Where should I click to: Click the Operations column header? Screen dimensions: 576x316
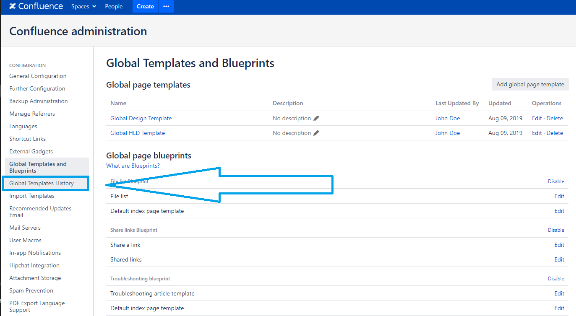pos(547,103)
